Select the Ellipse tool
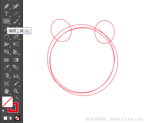The height and width of the screenshot is (123, 145). pyautogui.click(x=7, y=21)
